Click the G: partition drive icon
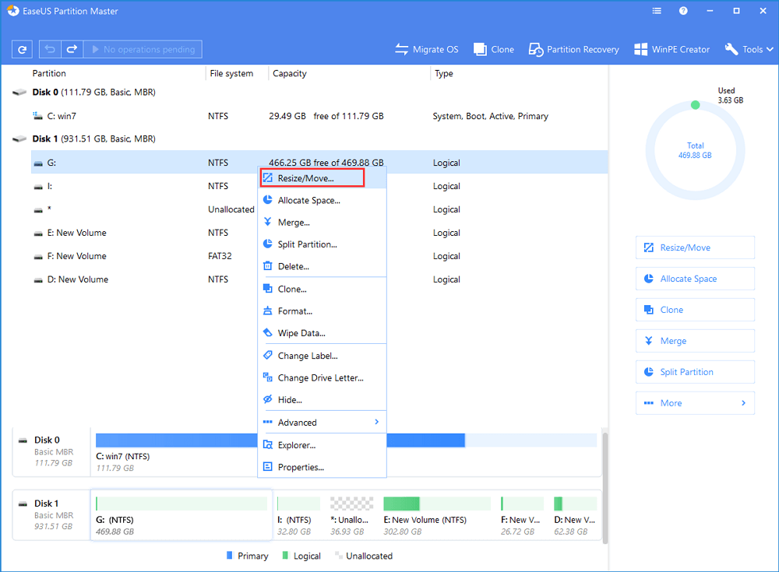The width and height of the screenshot is (779, 572). point(38,163)
